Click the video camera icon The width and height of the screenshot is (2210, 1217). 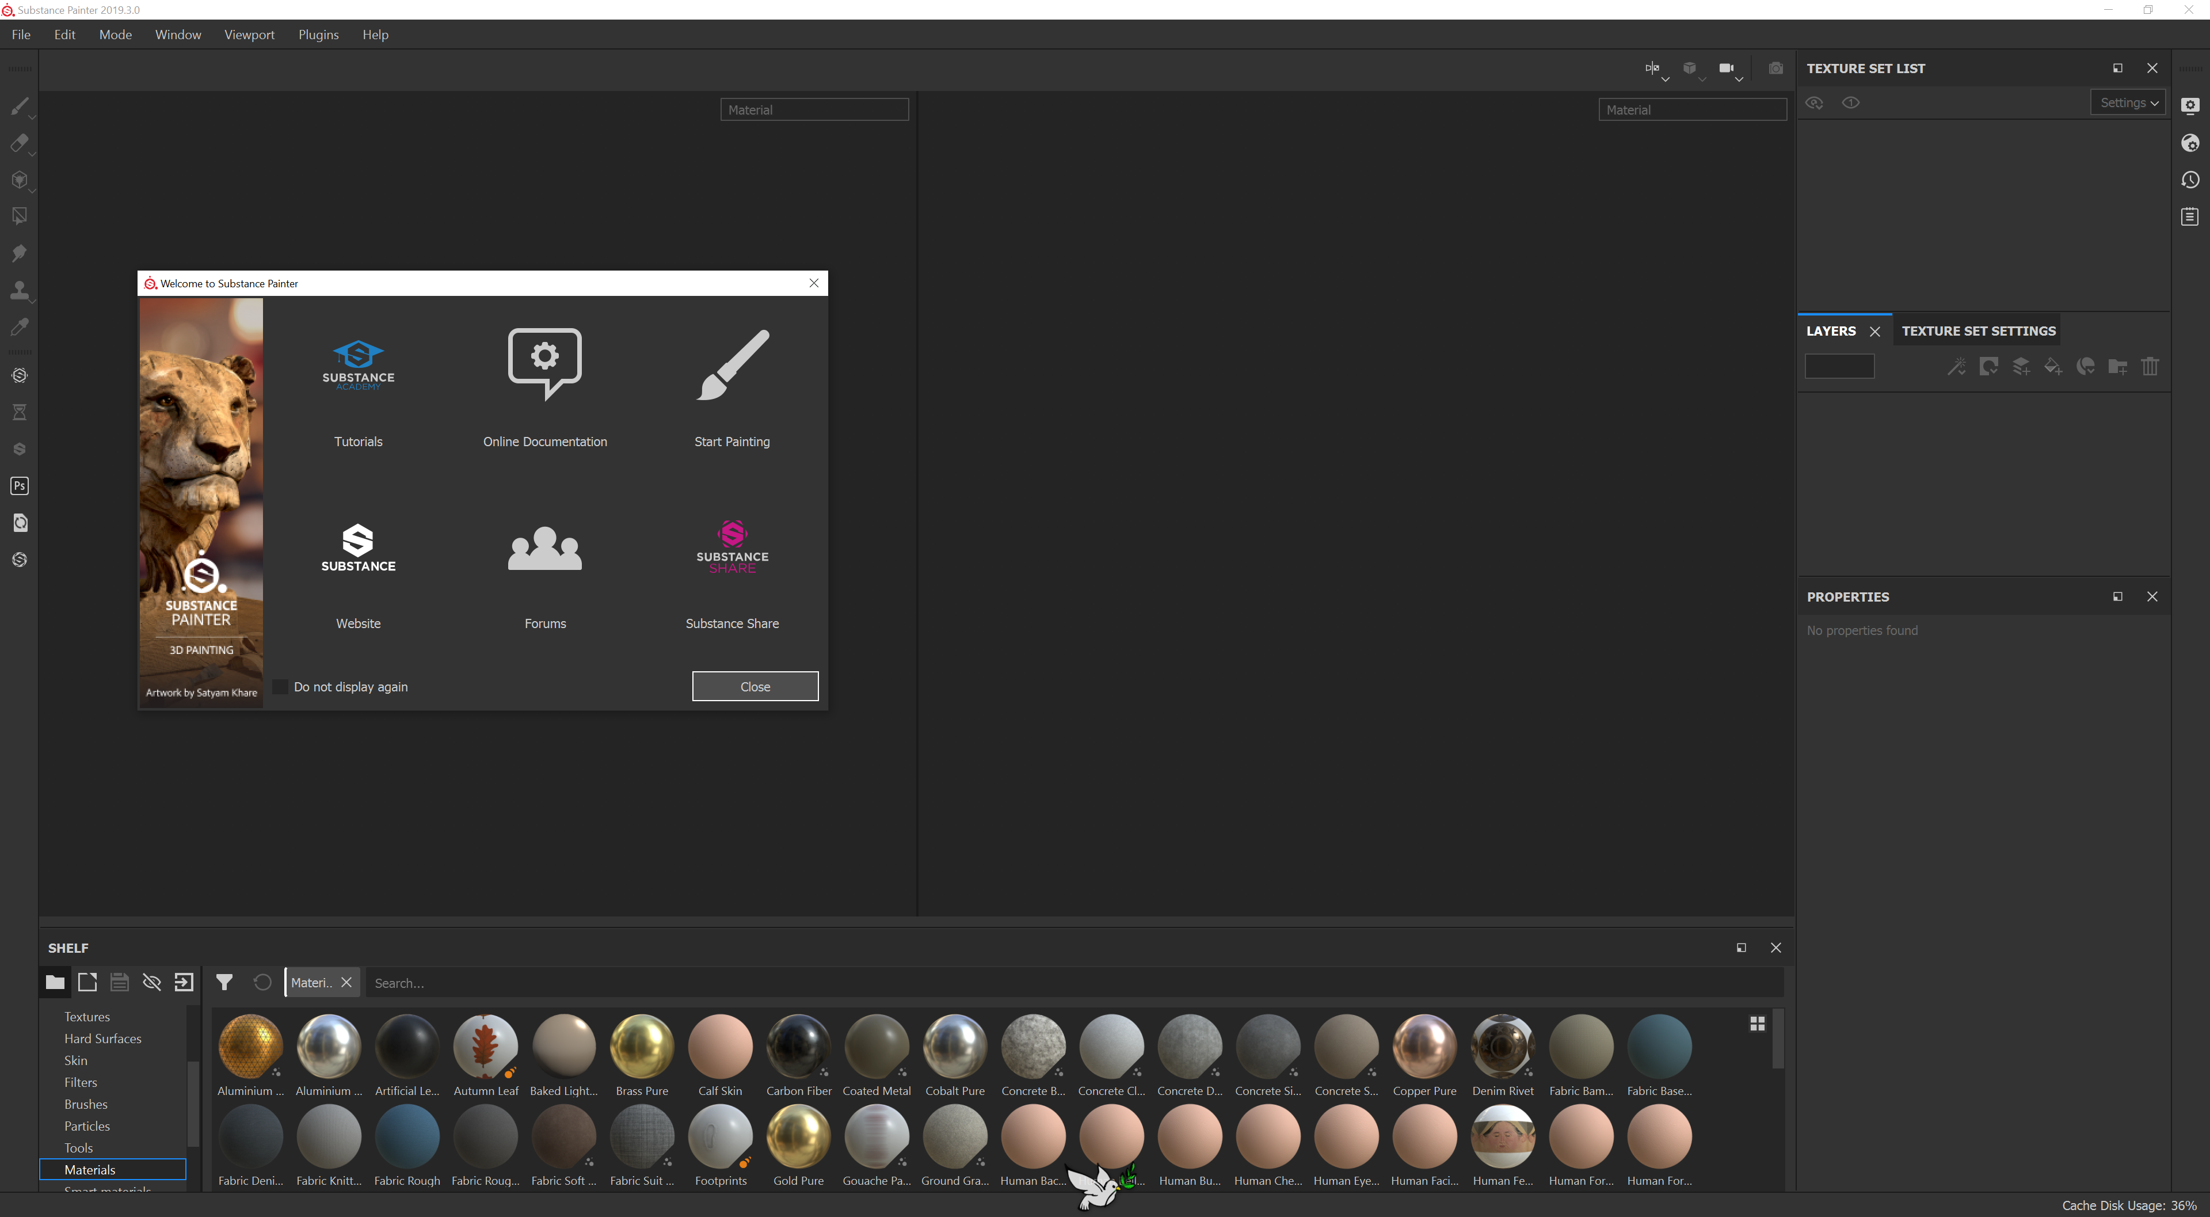[x=1726, y=68]
